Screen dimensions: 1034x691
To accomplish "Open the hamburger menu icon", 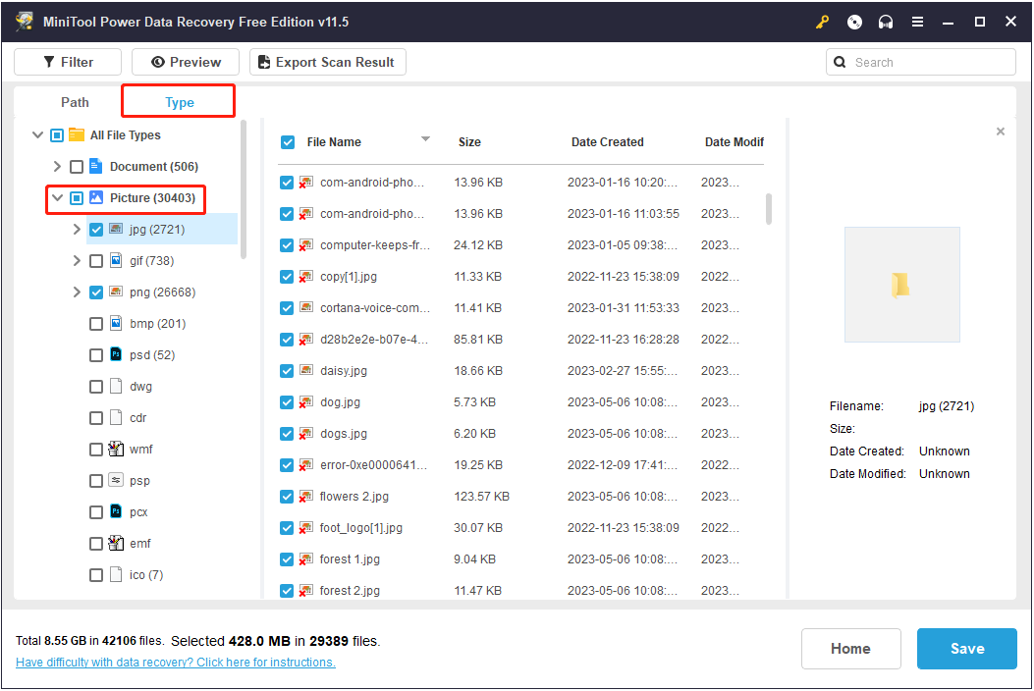I will 917,21.
